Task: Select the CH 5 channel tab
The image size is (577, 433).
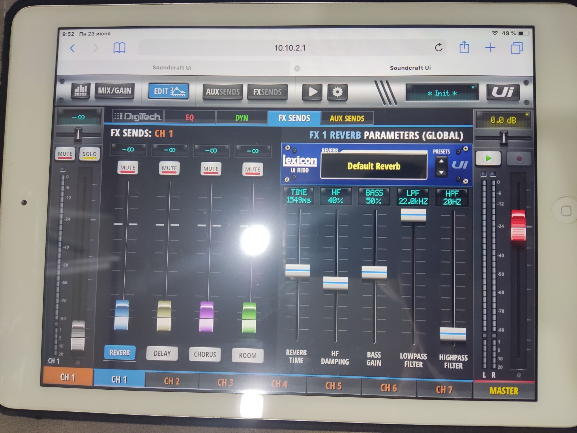Action: pyautogui.click(x=334, y=386)
